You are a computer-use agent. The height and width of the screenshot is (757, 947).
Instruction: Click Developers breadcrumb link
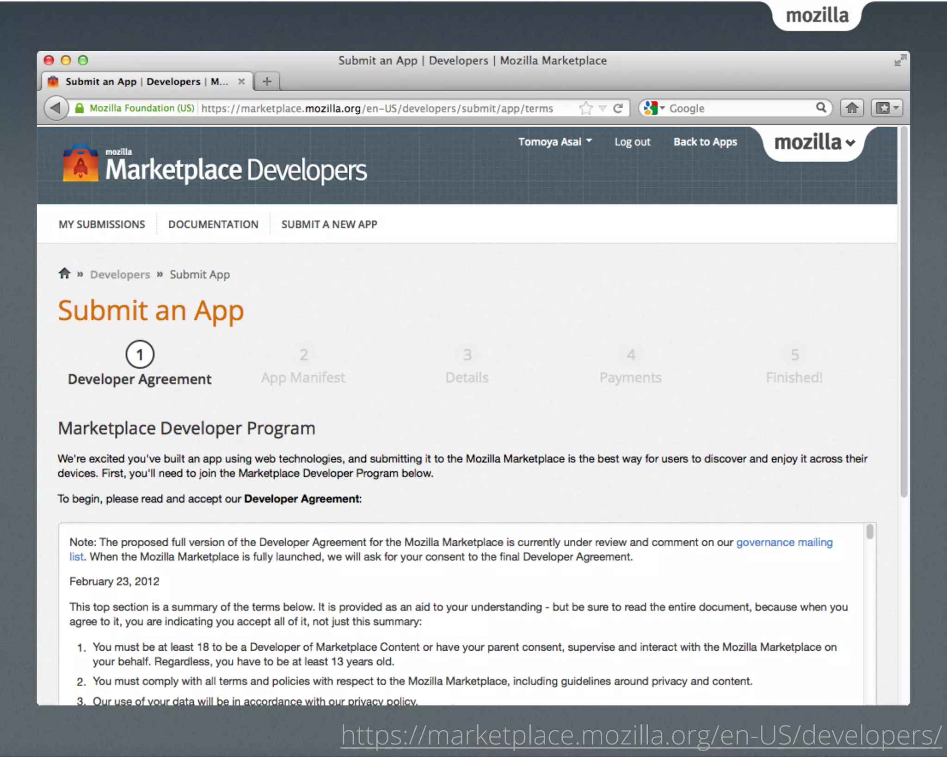click(x=120, y=275)
